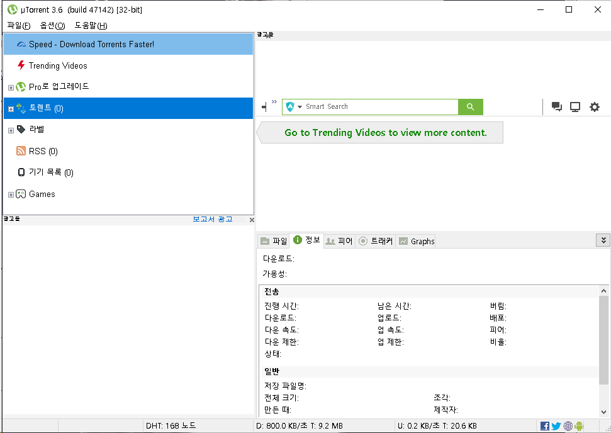Switch to the 트래커 tab
This screenshot has height=433, width=611.
point(376,241)
